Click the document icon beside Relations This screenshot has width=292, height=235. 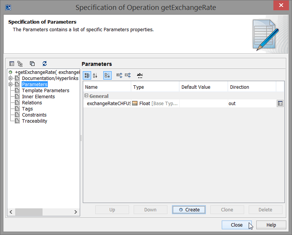coord(17,102)
